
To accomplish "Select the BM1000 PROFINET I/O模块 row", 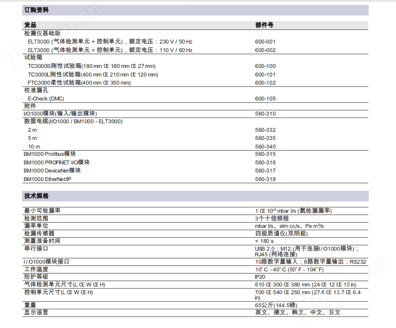I will (x=57, y=162).
